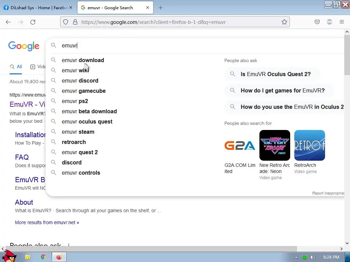Reload the current Google page
The image size is (350, 262).
coord(33,22)
